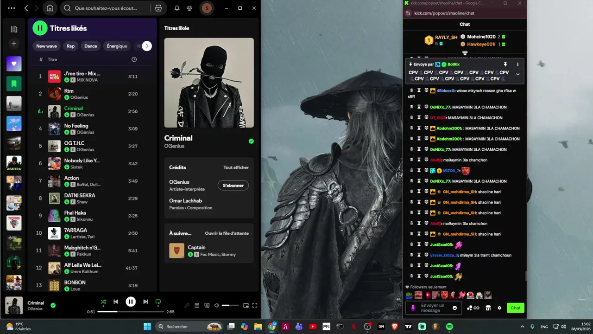Viewport: 593px width, 334px height.
Task: Open the Browse icon beside search
Action: (x=158, y=8)
